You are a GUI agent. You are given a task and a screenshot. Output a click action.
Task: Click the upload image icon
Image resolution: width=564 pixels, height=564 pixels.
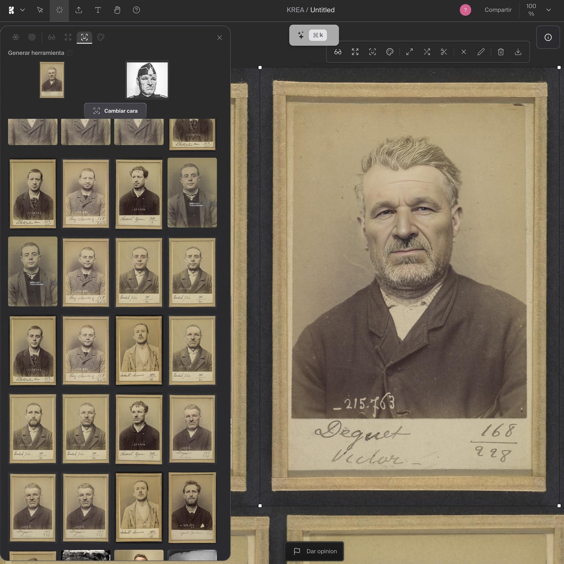(79, 10)
